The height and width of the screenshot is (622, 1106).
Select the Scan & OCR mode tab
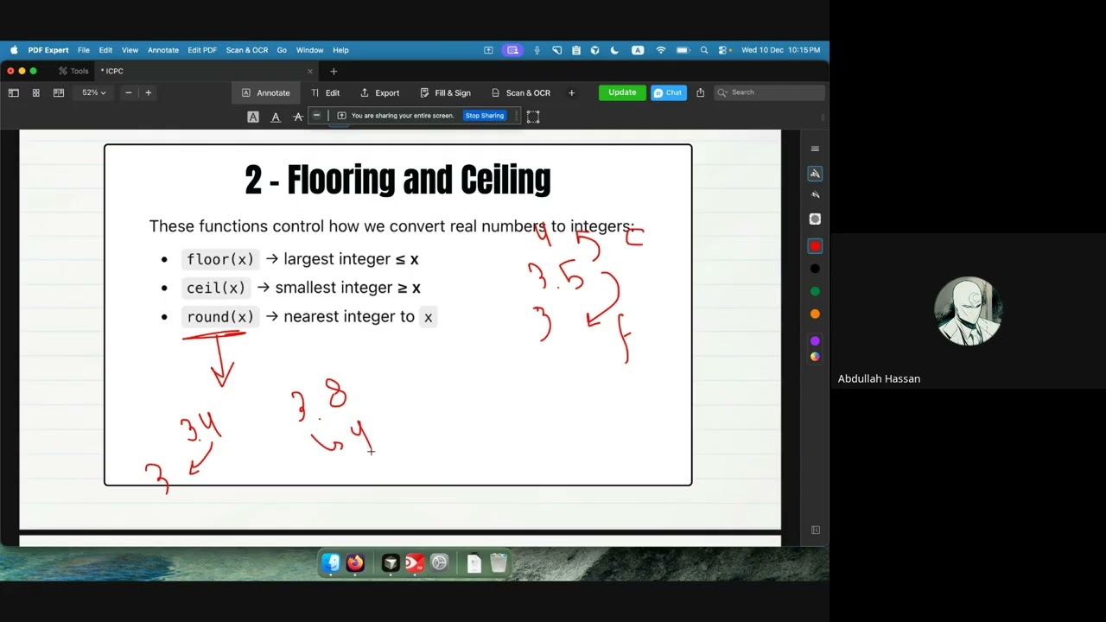(520, 92)
